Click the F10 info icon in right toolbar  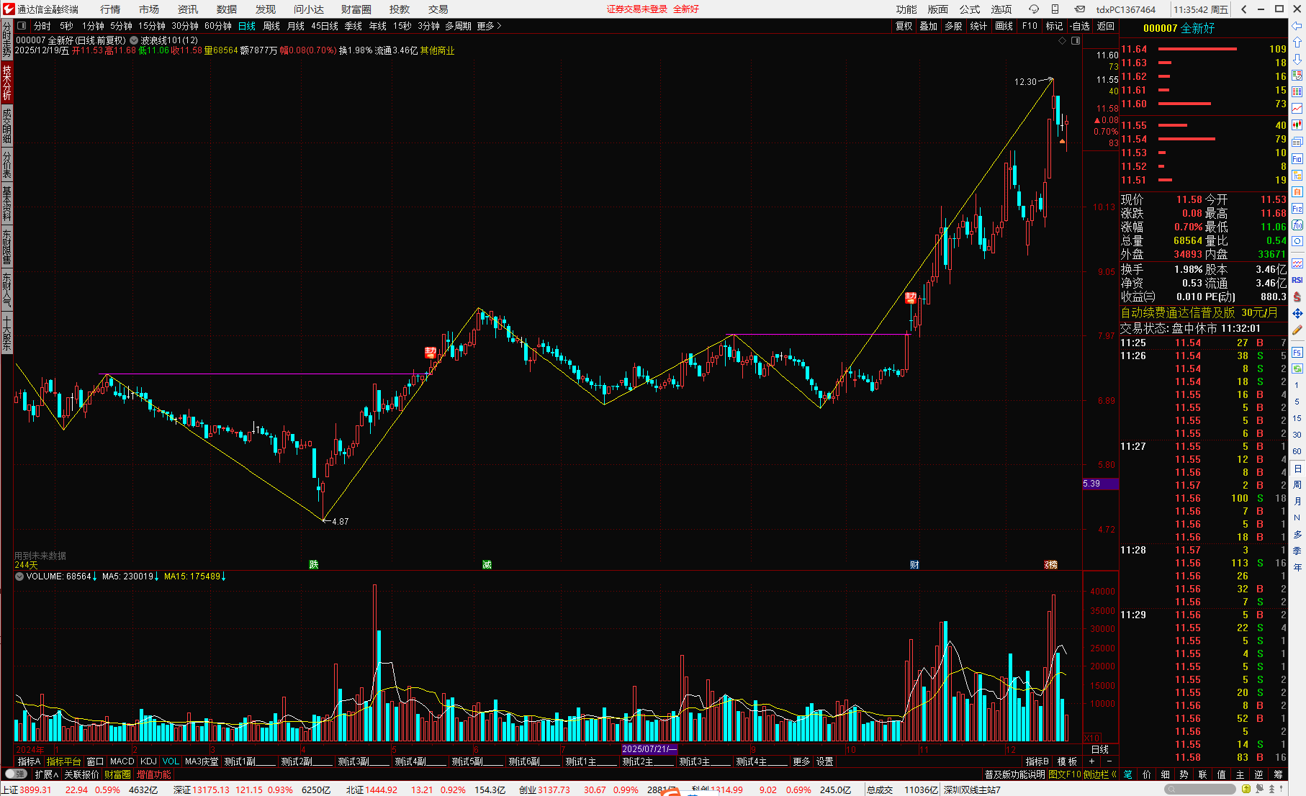1297,158
